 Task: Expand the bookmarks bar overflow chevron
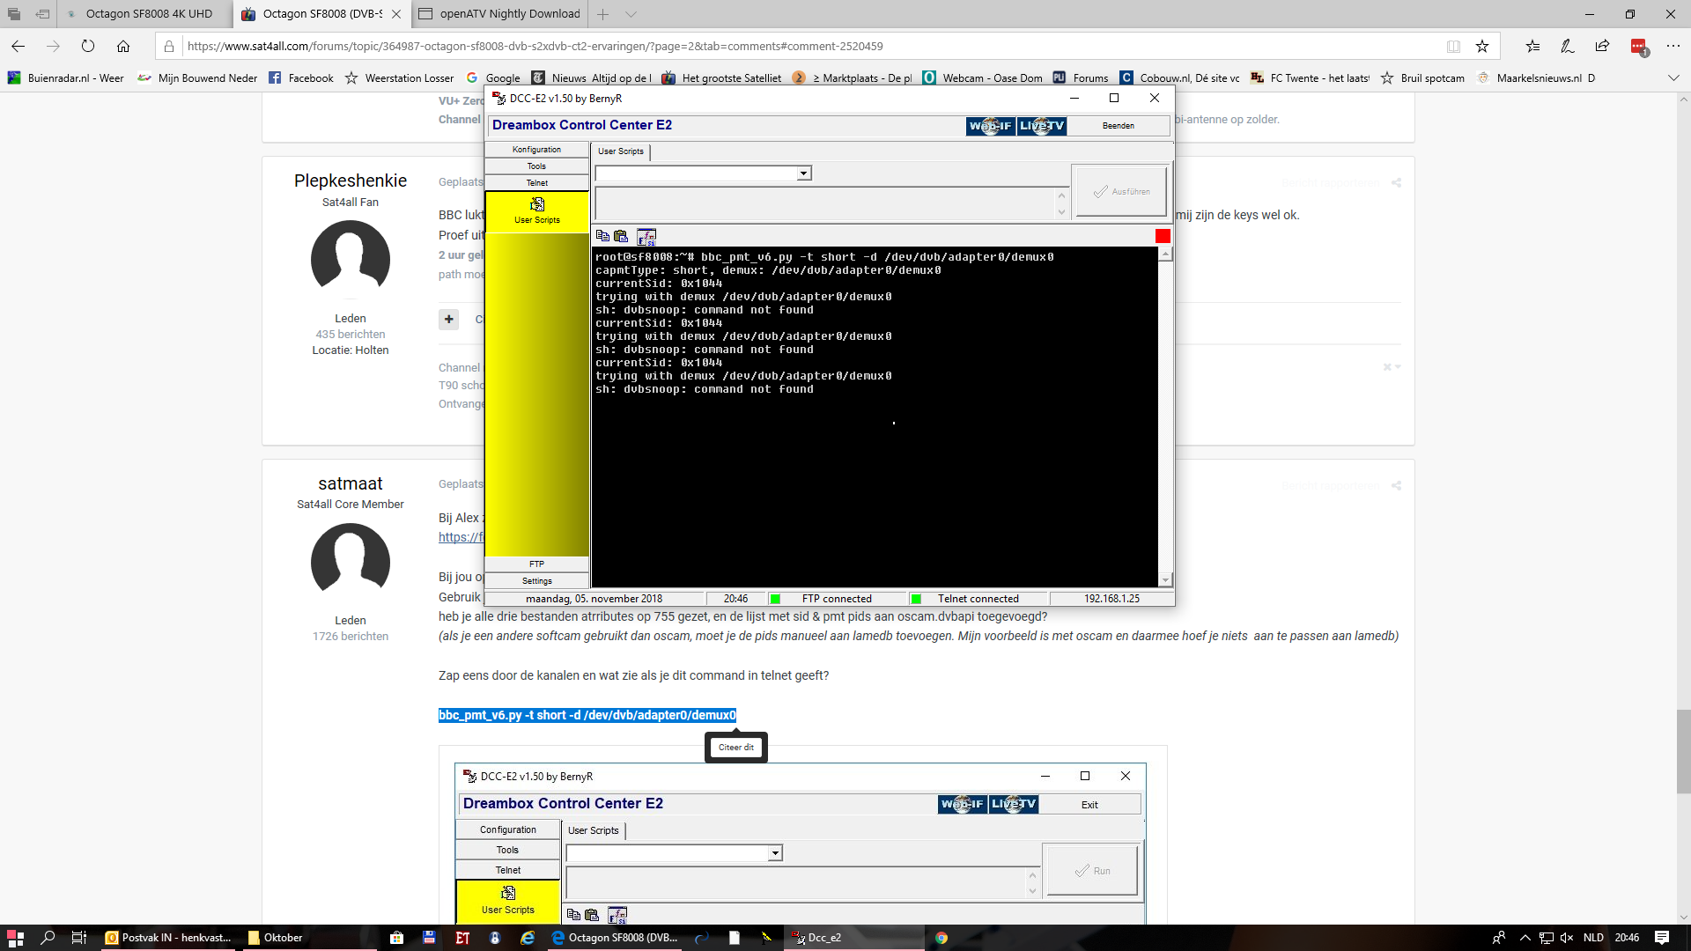coord(1673,78)
